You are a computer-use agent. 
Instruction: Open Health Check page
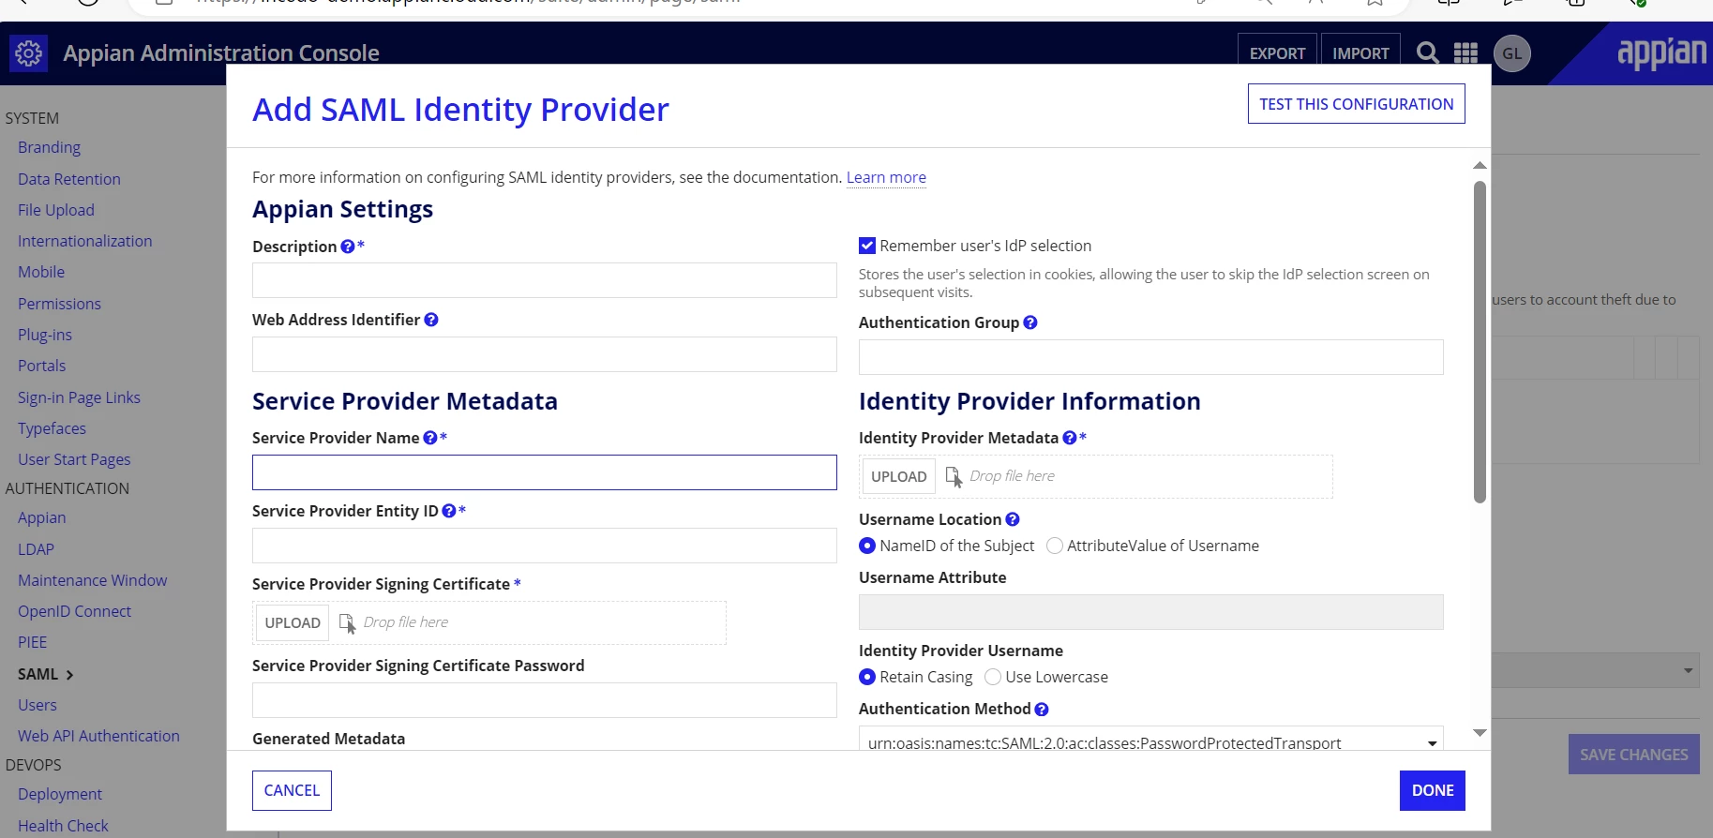(x=63, y=826)
